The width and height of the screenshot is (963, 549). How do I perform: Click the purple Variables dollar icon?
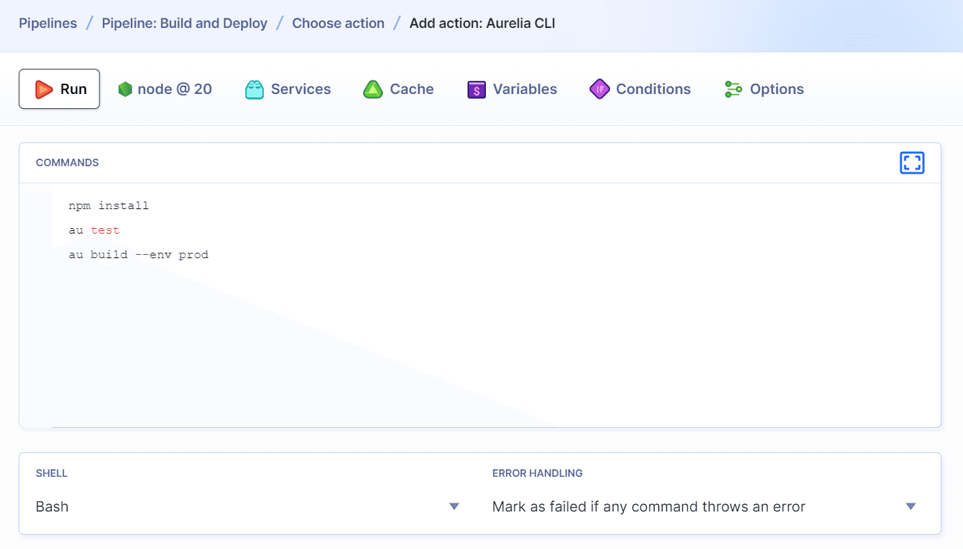pyautogui.click(x=476, y=89)
